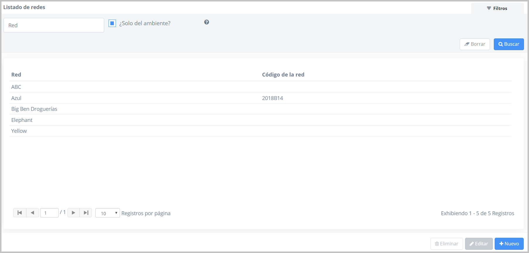
Task: Click the Borrar clear button
Action: point(474,44)
